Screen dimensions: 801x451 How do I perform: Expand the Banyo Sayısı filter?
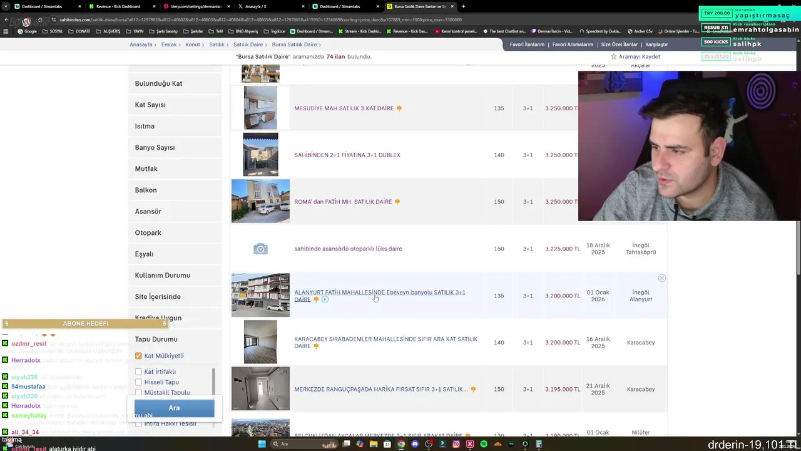pos(175,147)
